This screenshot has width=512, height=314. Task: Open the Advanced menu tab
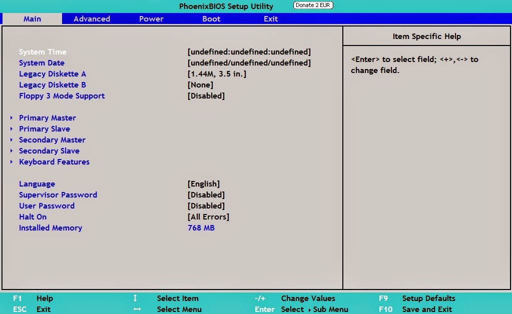[92, 19]
